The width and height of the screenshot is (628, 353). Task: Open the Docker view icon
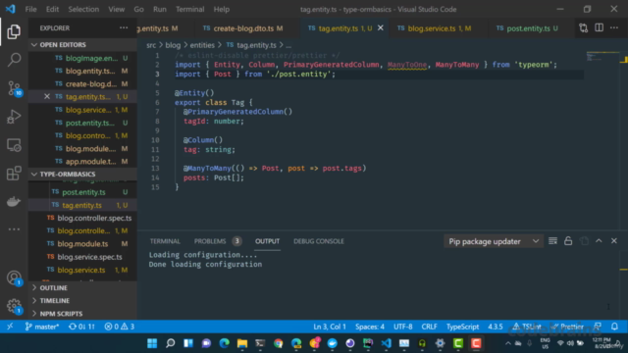[14, 201]
